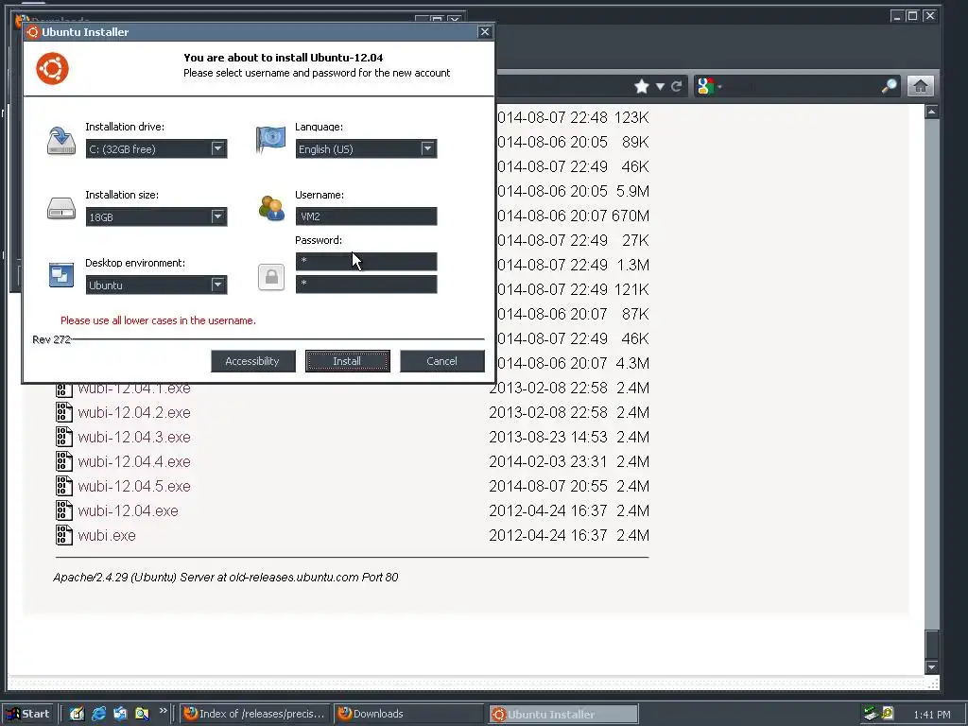Open the Windows Start menu
This screenshot has width=968, height=726.
(x=28, y=715)
